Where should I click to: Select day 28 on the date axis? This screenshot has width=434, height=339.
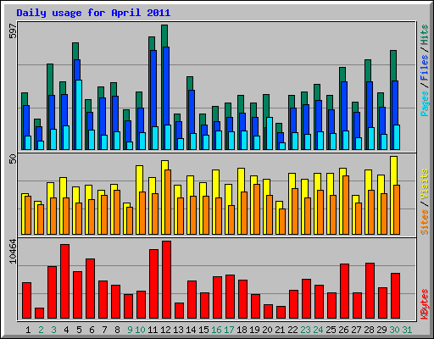tap(369, 330)
